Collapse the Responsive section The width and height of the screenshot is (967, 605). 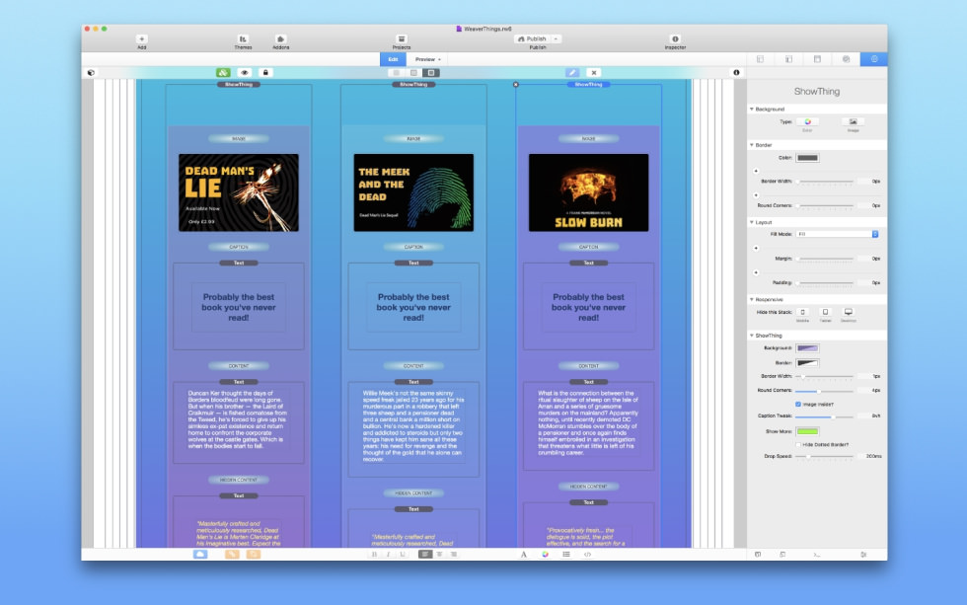click(752, 299)
